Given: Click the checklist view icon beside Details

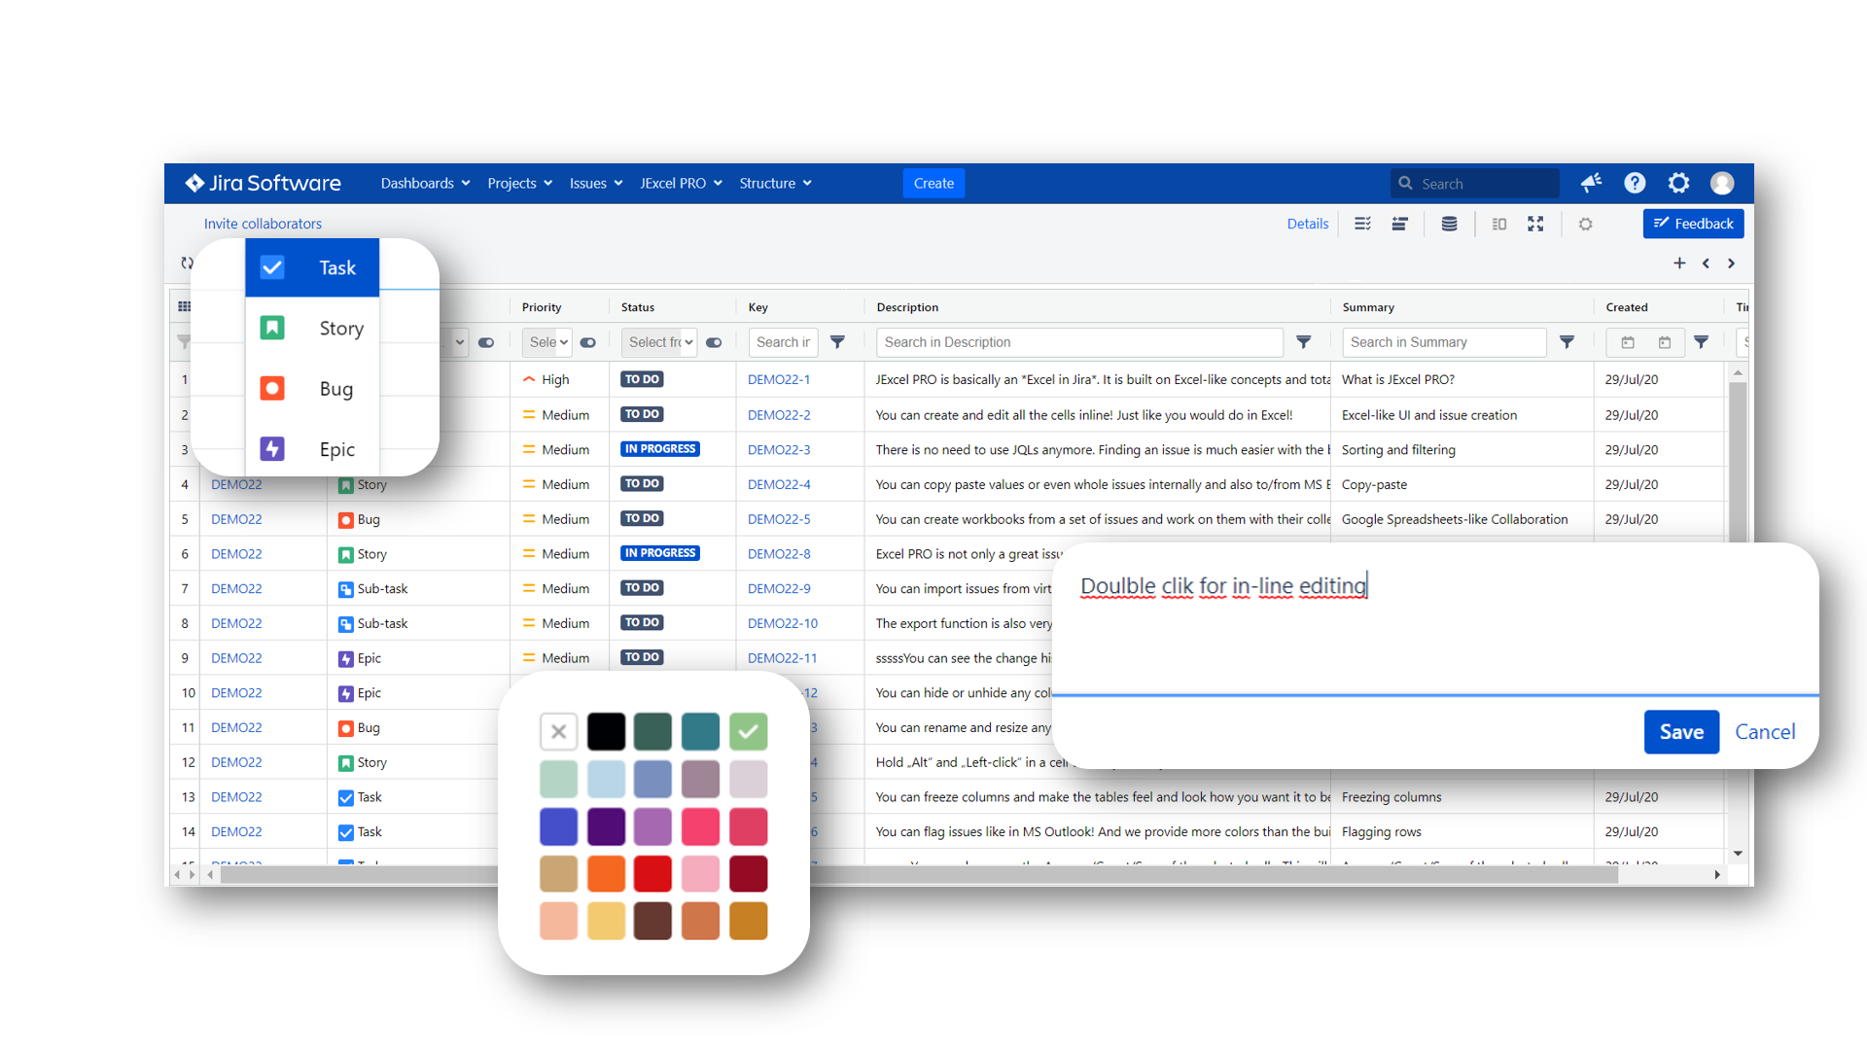Looking at the screenshot, I should pyautogui.click(x=1362, y=224).
